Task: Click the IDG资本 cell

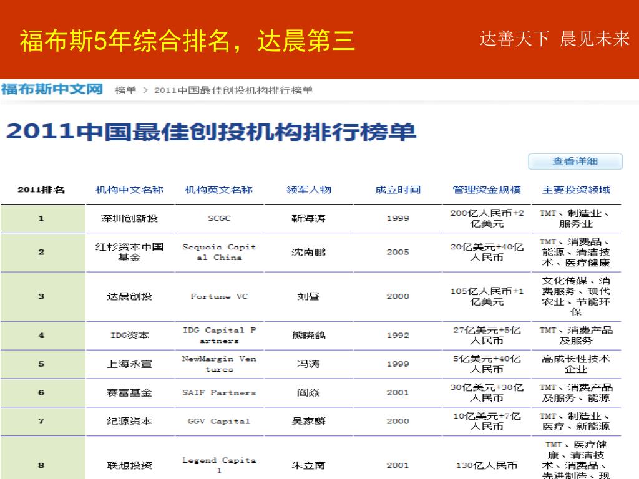Action: pyautogui.click(x=129, y=335)
